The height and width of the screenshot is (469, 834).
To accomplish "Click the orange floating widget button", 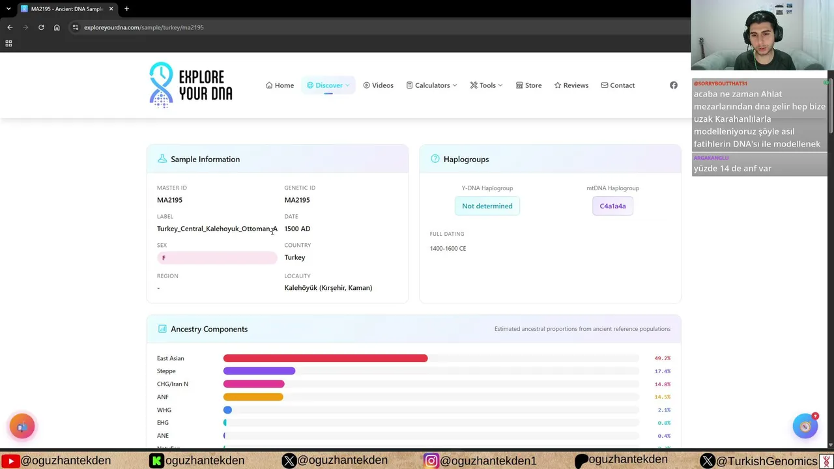I will [x=22, y=427].
